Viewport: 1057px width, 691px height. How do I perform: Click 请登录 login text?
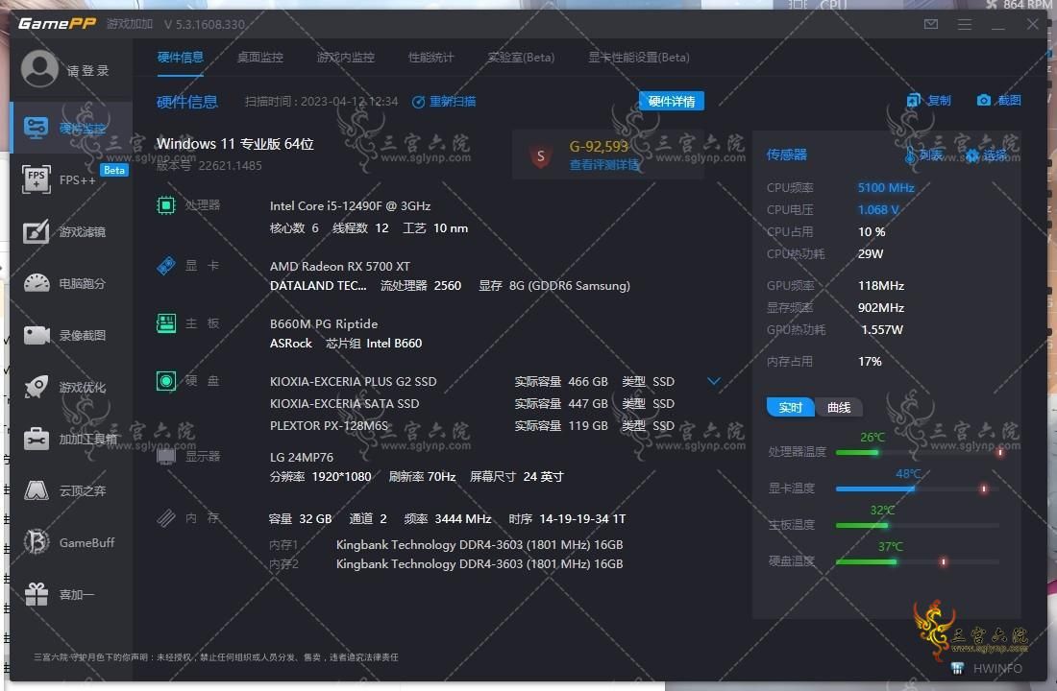coord(87,71)
